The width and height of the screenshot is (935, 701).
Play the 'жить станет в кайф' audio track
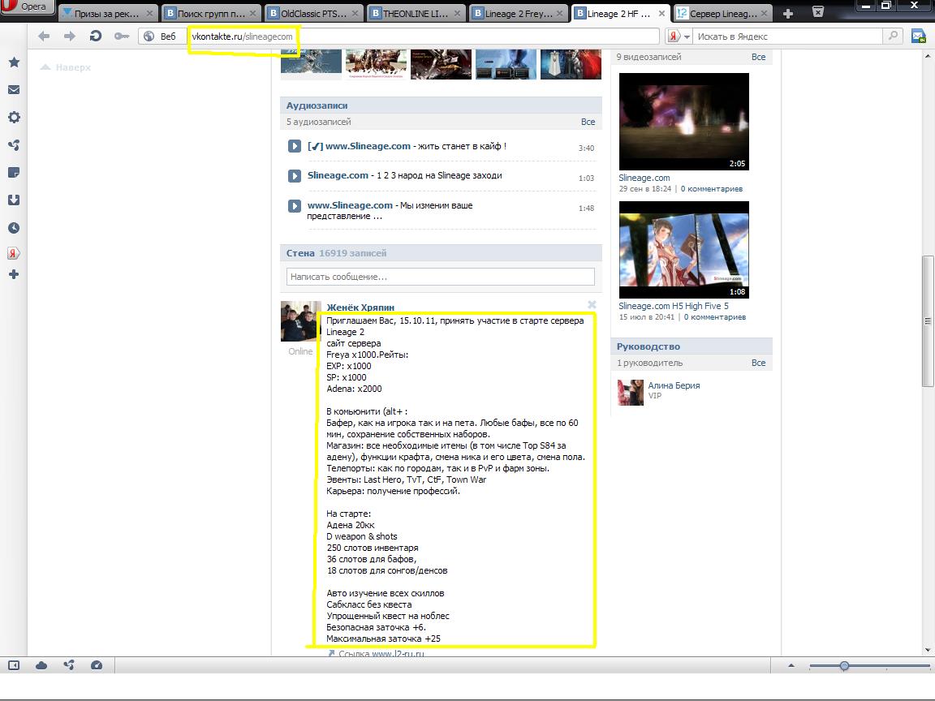(295, 146)
